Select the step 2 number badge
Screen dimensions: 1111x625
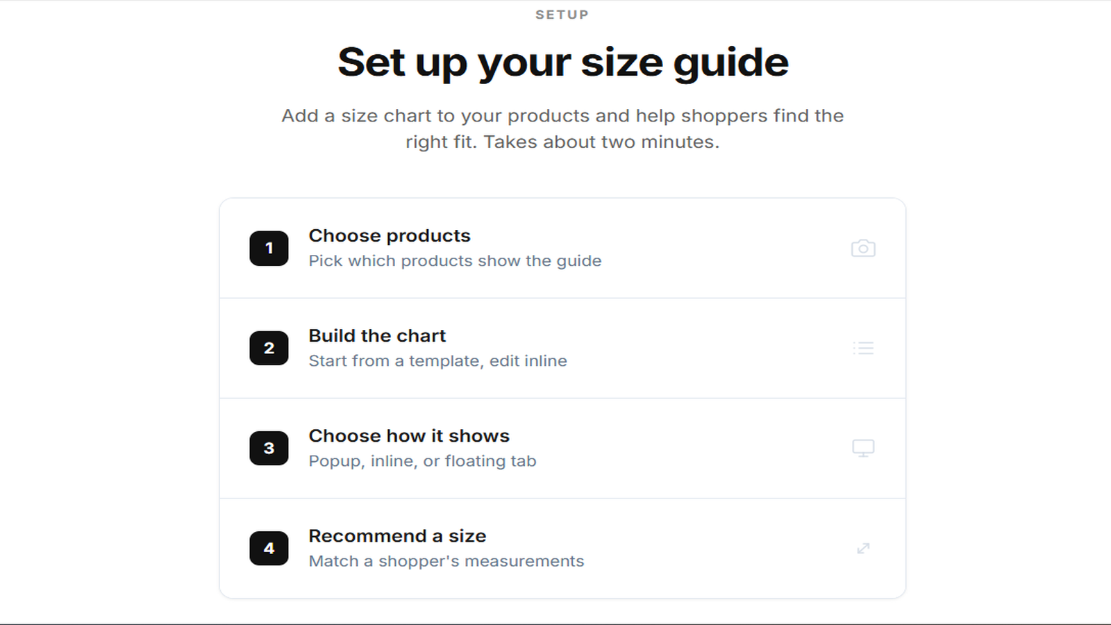click(269, 348)
